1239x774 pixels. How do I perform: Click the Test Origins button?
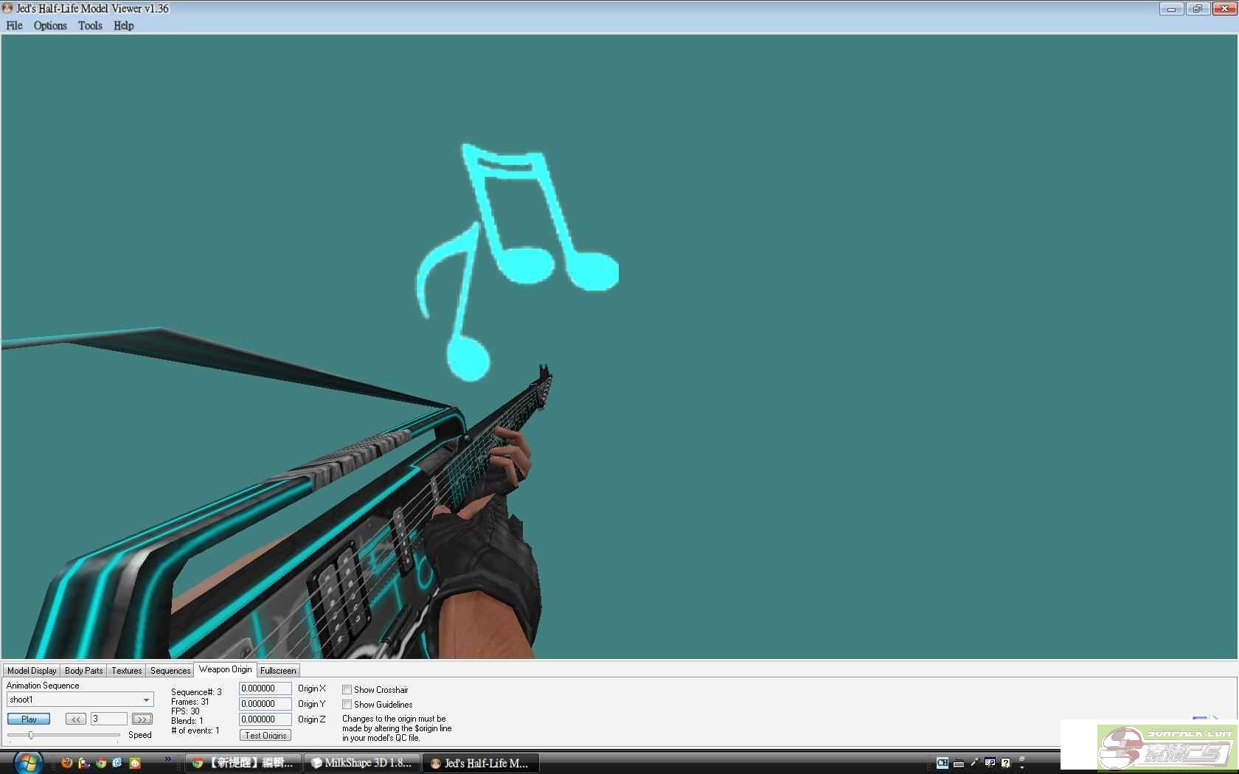(x=265, y=736)
